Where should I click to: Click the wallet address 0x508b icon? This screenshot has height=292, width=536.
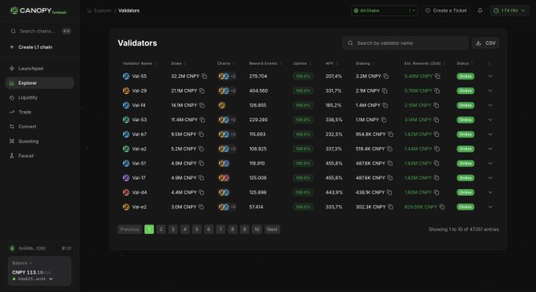click(x=13, y=248)
